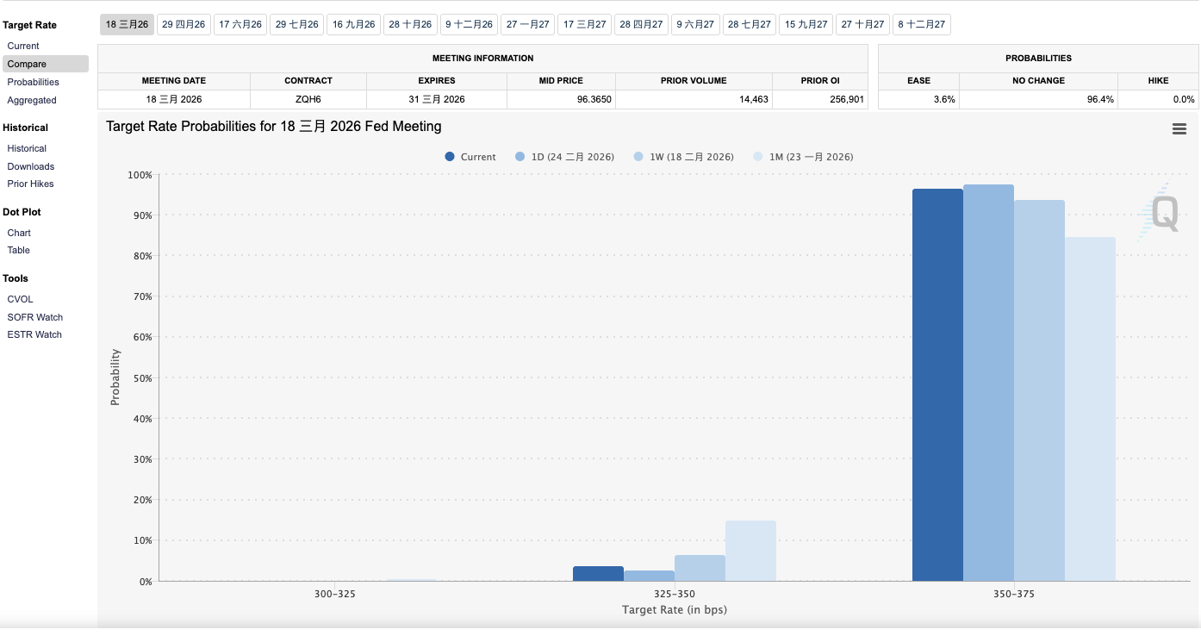Open ESTR Watch tool

[34, 334]
